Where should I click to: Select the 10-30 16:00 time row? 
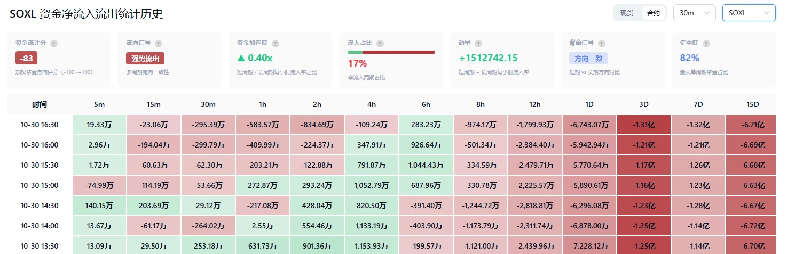coord(391,145)
